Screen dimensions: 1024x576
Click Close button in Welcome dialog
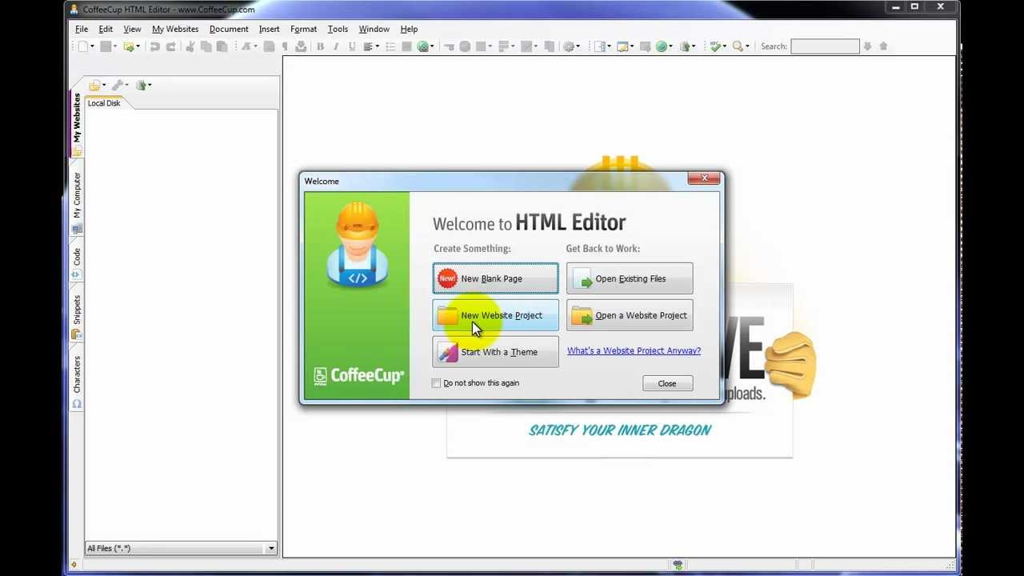coord(667,384)
